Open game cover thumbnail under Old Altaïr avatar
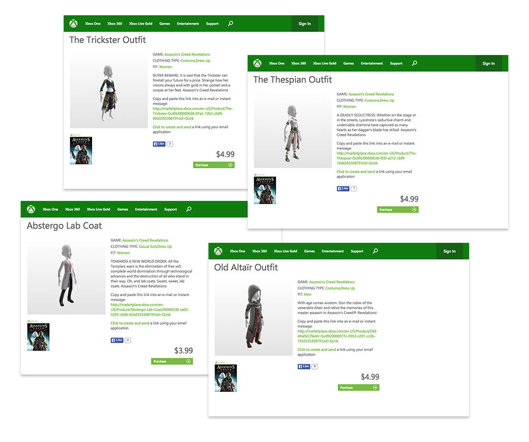The width and height of the screenshot is (529, 442). (226, 378)
